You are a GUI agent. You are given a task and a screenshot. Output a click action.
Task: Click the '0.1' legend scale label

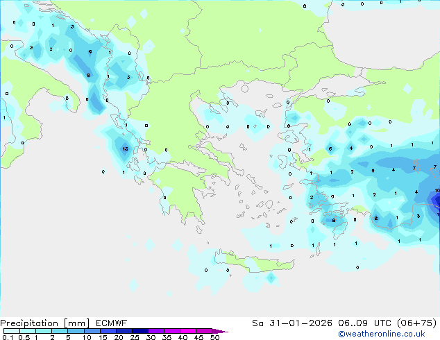click(x=8, y=337)
